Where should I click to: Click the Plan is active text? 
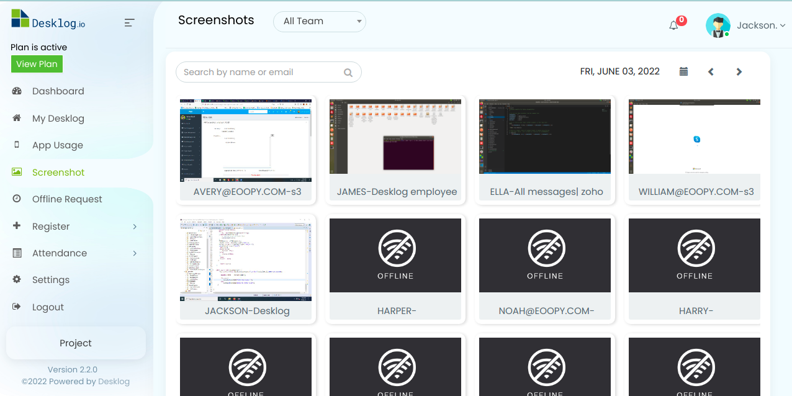[38, 47]
